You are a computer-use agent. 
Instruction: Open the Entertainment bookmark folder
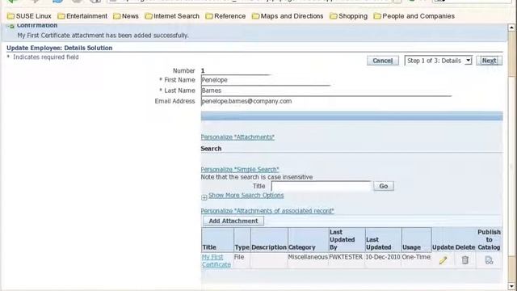click(82, 16)
